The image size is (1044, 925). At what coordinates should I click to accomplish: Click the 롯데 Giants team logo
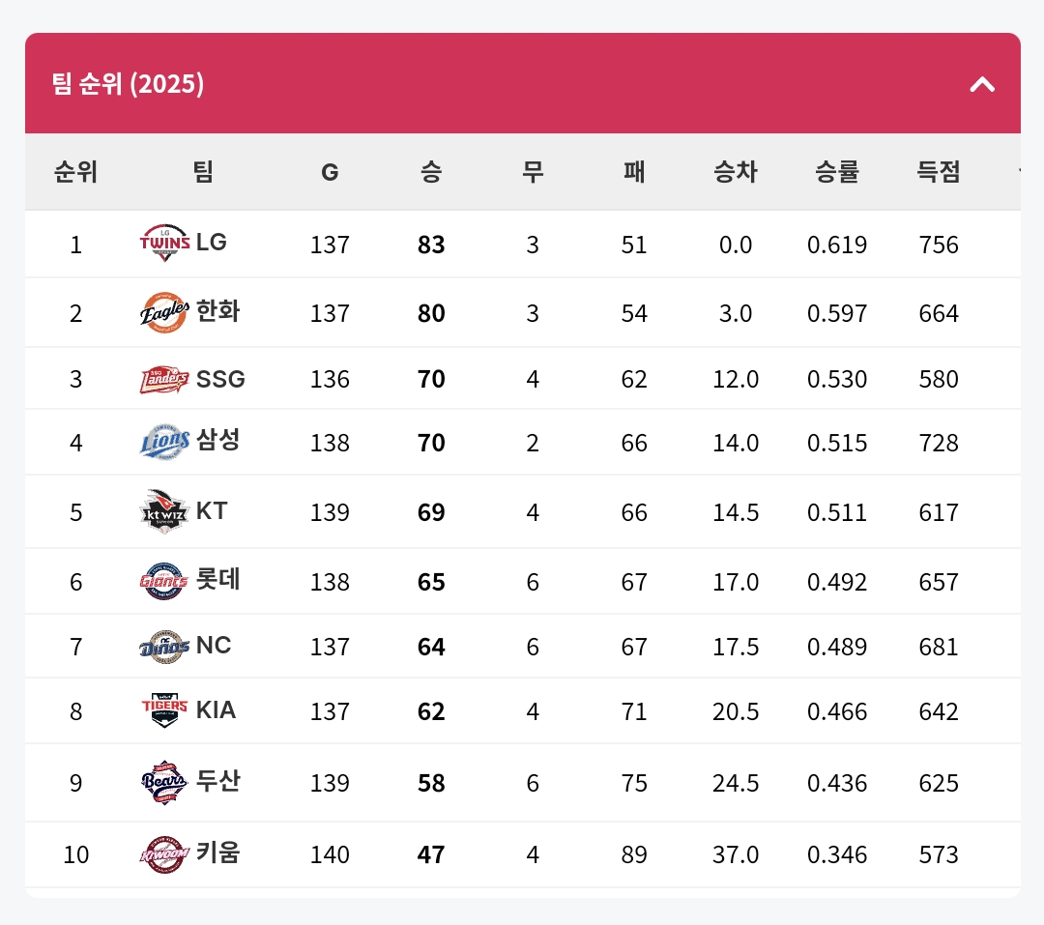pyautogui.click(x=164, y=581)
